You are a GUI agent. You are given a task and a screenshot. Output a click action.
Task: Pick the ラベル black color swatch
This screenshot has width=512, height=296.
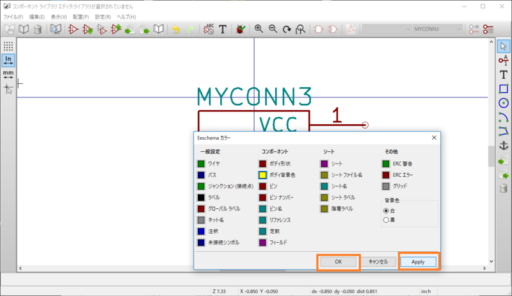(x=201, y=198)
